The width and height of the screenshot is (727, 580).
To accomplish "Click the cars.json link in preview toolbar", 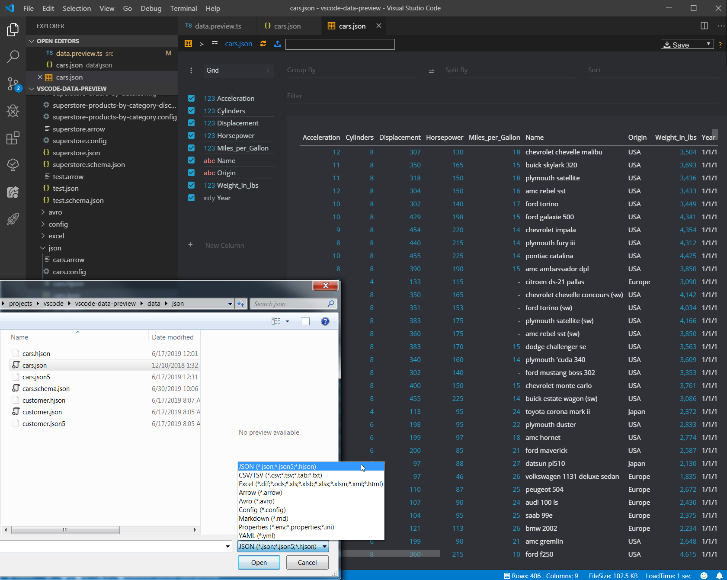I will point(239,44).
